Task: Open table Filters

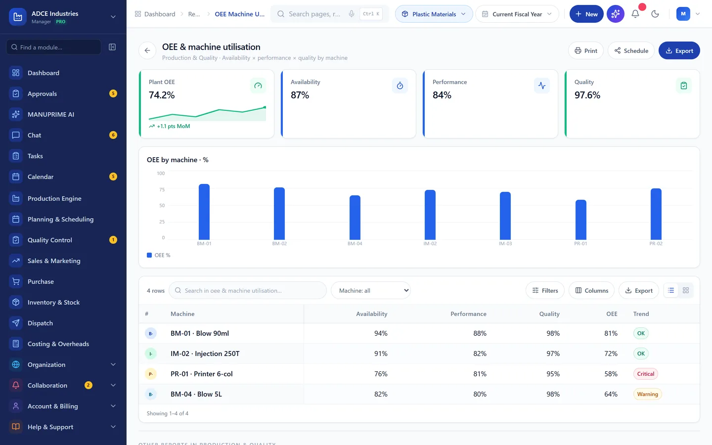Action: click(x=545, y=290)
